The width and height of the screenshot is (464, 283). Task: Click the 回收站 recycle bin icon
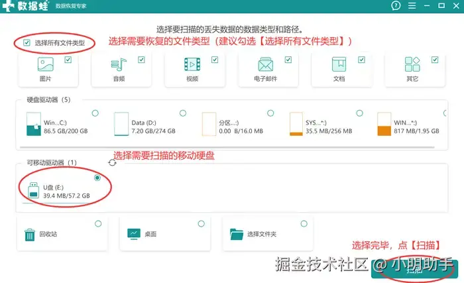30,235
